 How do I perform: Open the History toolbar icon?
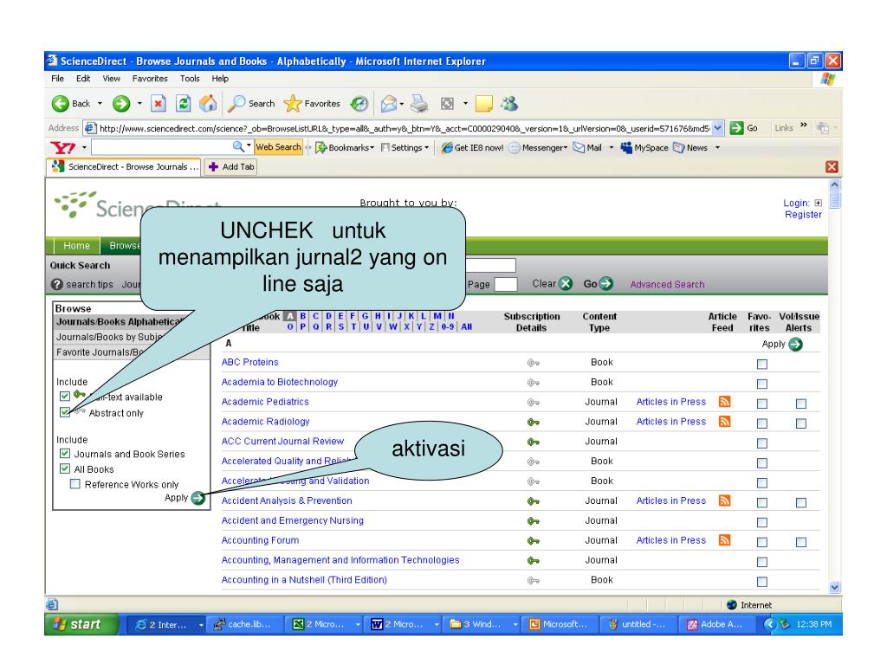pyautogui.click(x=359, y=104)
